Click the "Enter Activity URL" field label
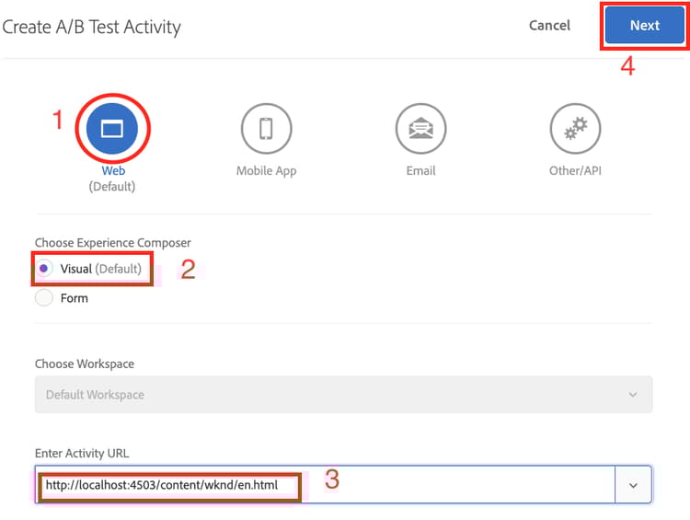 tap(81, 453)
